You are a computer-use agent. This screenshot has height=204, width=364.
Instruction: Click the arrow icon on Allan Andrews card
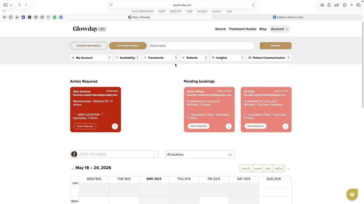[x=115, y=126]
